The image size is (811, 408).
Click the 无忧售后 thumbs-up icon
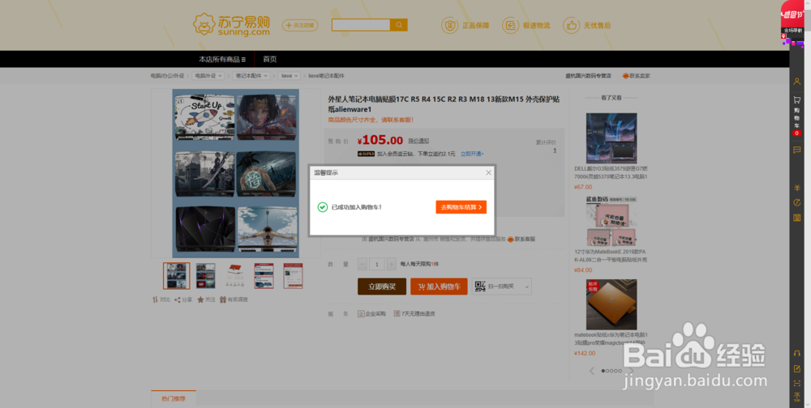click(572, 25)
